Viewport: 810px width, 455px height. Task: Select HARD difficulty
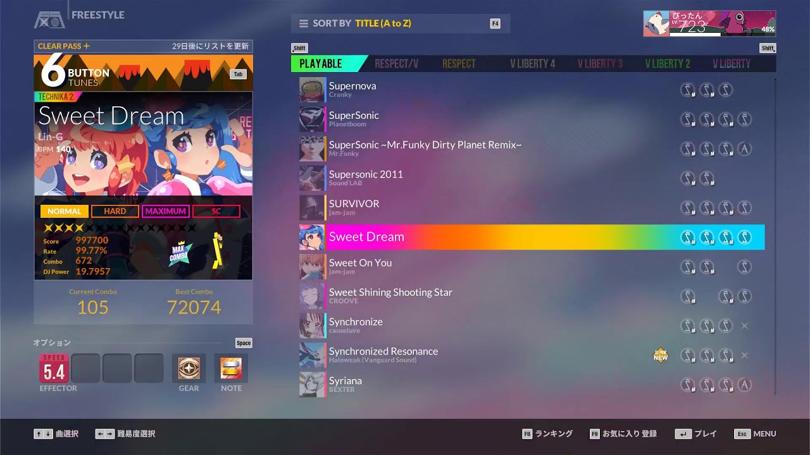(x=115, y=211)
